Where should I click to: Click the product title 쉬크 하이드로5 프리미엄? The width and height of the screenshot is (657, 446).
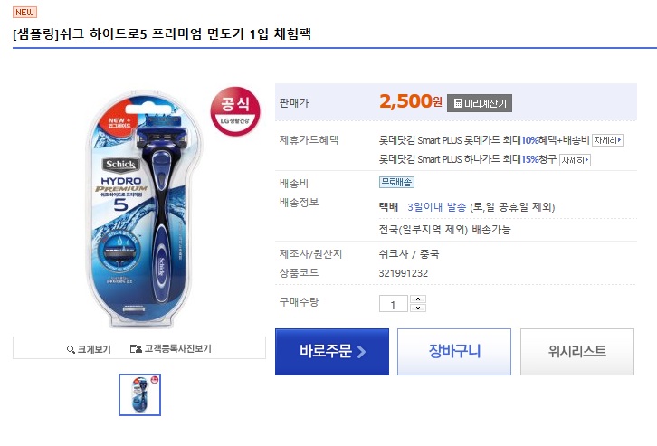tap(162, 33)
